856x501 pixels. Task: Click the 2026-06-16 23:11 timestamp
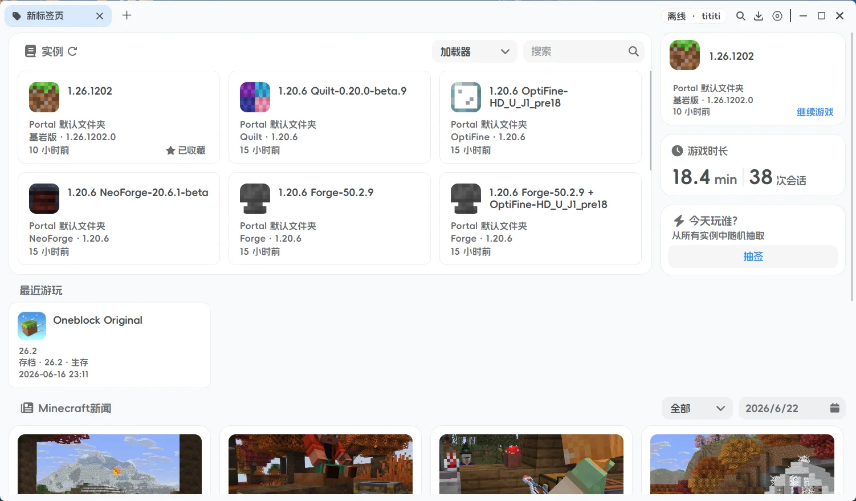click(54, 374)
